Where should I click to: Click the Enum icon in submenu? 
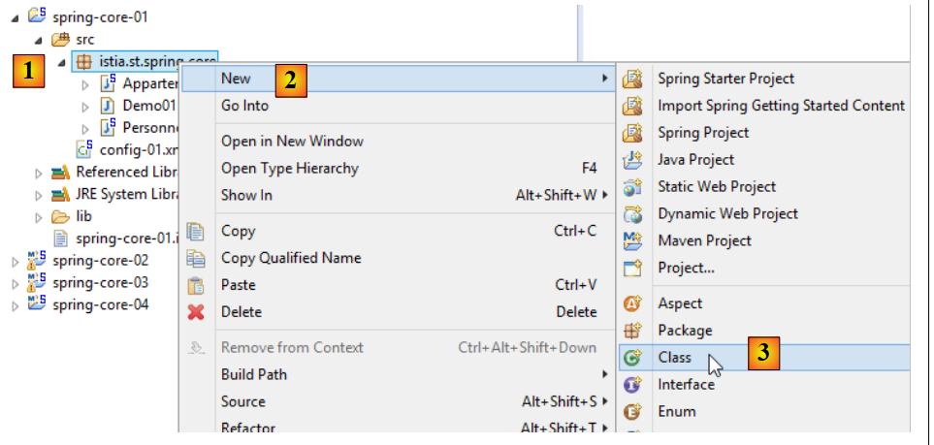click(x=633, y=411)
